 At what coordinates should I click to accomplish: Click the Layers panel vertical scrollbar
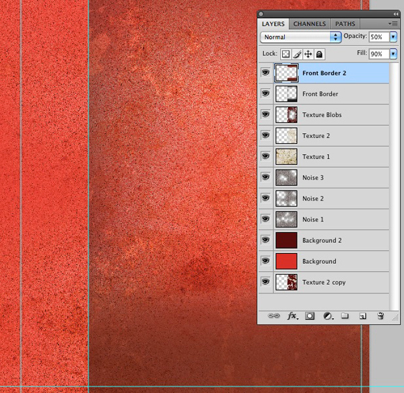tap(394, 186)
